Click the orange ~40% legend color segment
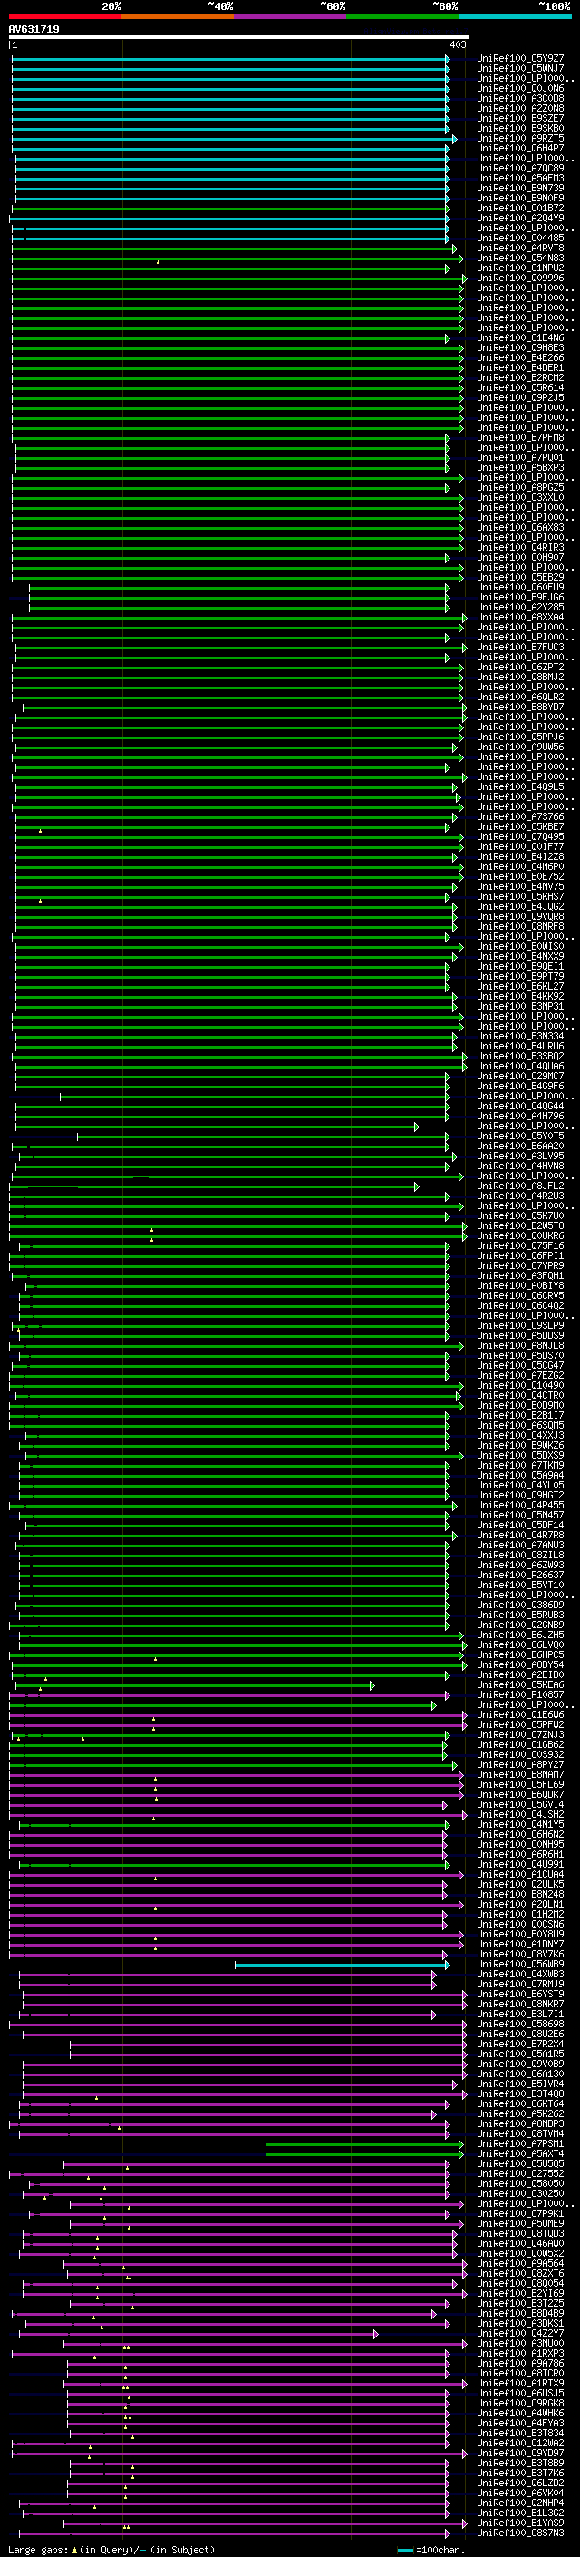Viewport: 580px width, 2557px height. coord(178,16)
